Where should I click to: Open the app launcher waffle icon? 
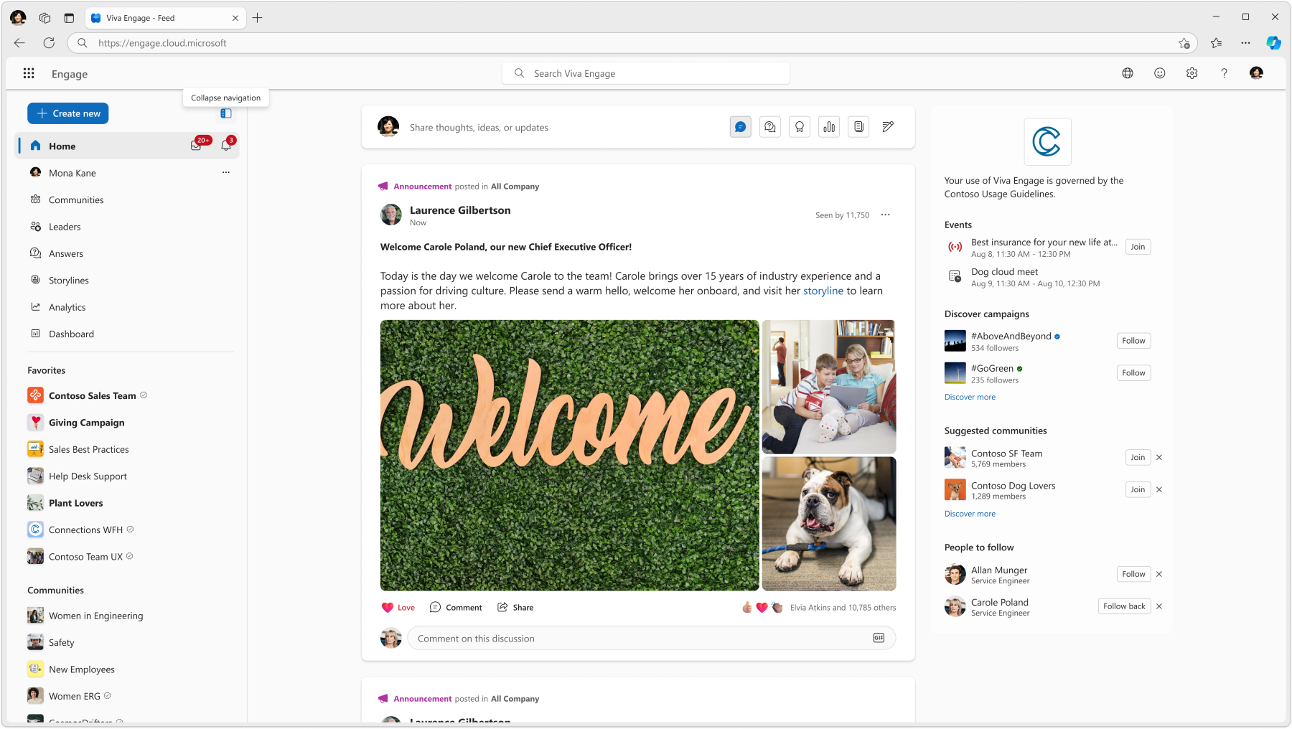tap(29, 73)
